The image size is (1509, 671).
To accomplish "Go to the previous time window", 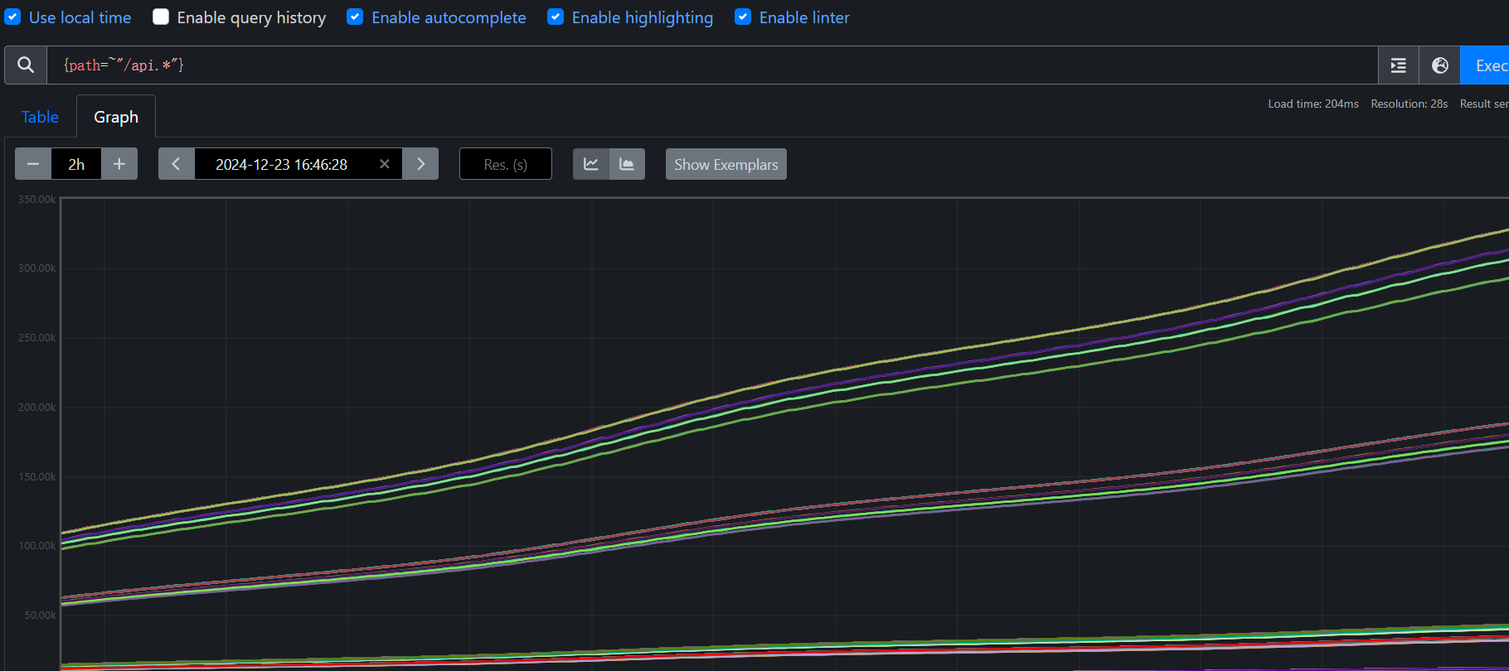I will 176,164.
